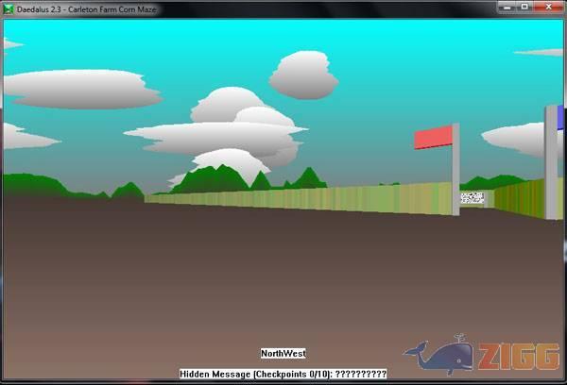This screenshot has height=385, width=567.
Task: Click the Daedalus app icon in title bar
Action: (9, 8)
